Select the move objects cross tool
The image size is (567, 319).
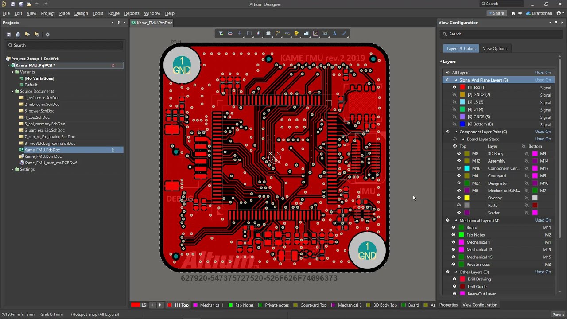[x=240, y=34]
